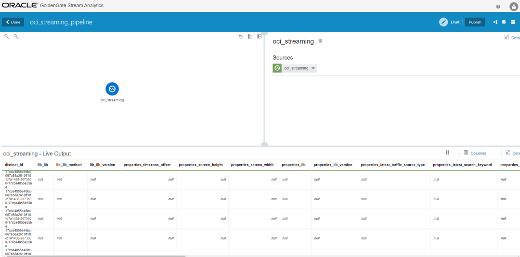Screen dimensions: 520x257
Task: Publish the pipeline
Action: tap(475, 22)
